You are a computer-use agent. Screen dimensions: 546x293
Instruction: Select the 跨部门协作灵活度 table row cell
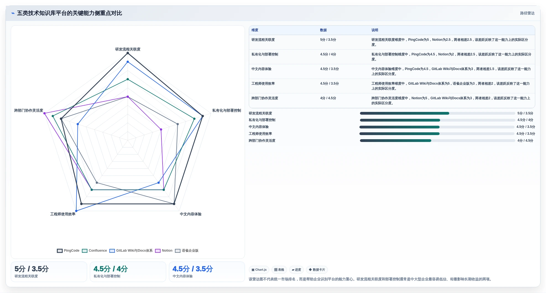pos(265,98)
